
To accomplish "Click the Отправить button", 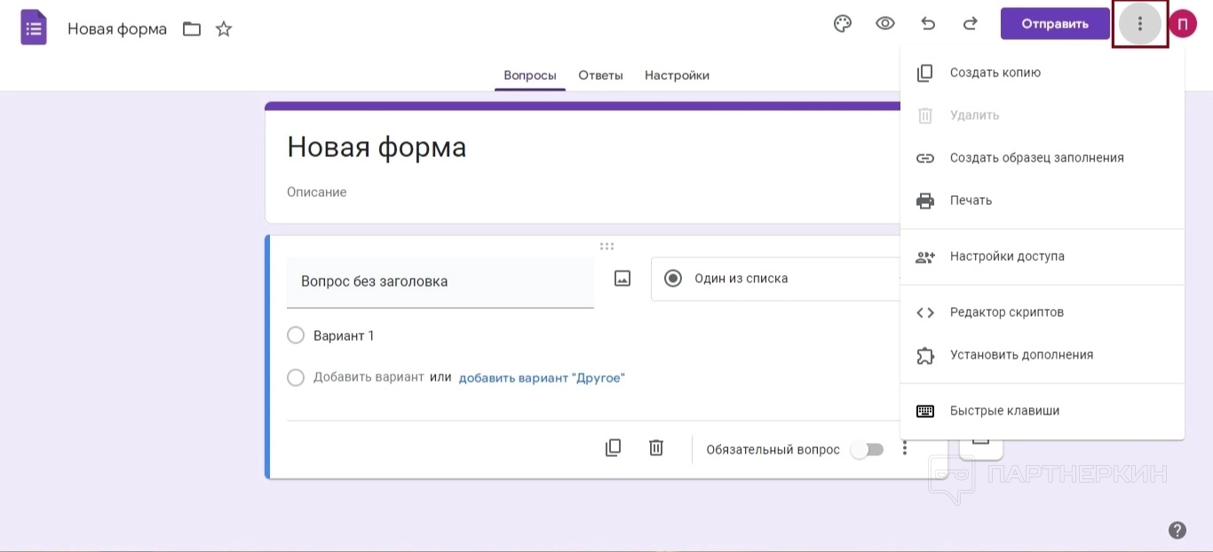I will tap(1054, 24).
